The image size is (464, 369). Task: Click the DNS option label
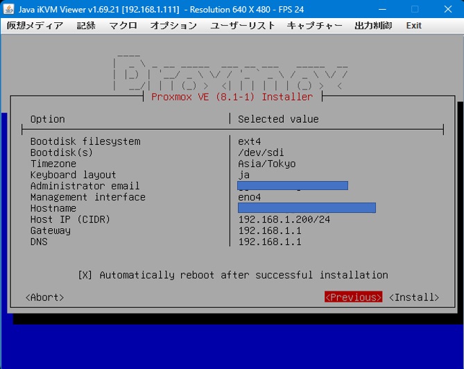39,242
